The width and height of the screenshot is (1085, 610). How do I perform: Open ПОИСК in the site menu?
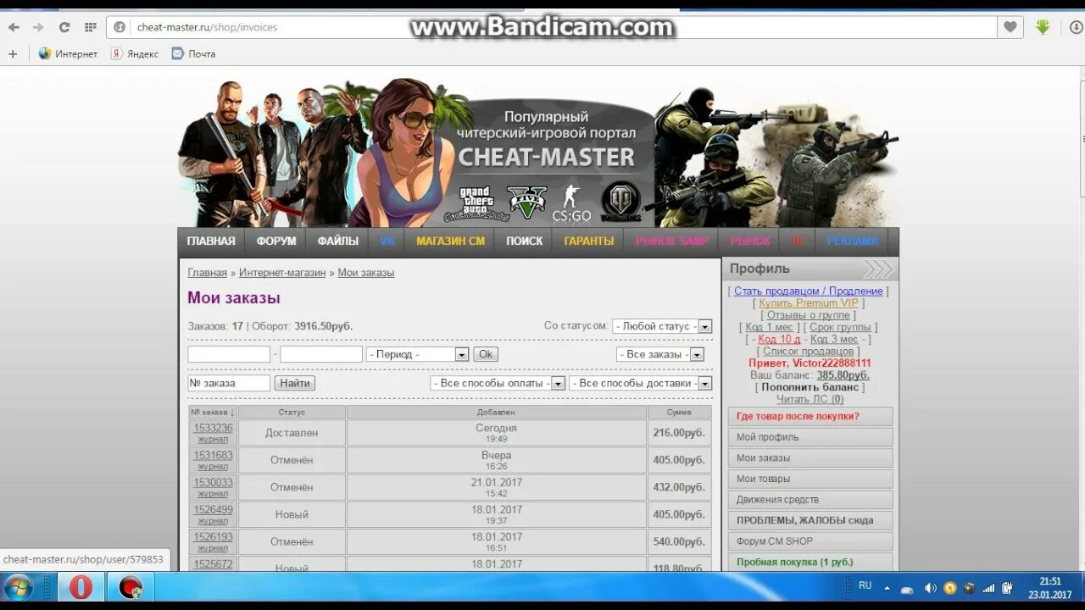[525, 241]
